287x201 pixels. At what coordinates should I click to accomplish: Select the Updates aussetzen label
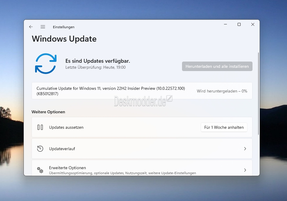point(66,128)
